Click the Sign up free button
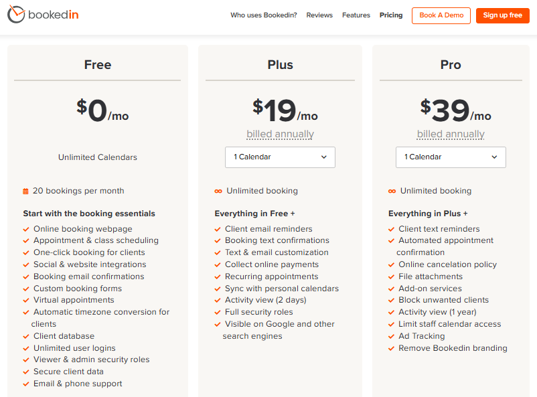Image resolution: width=537 pixels, height=397 pixels. pos(502,15)
